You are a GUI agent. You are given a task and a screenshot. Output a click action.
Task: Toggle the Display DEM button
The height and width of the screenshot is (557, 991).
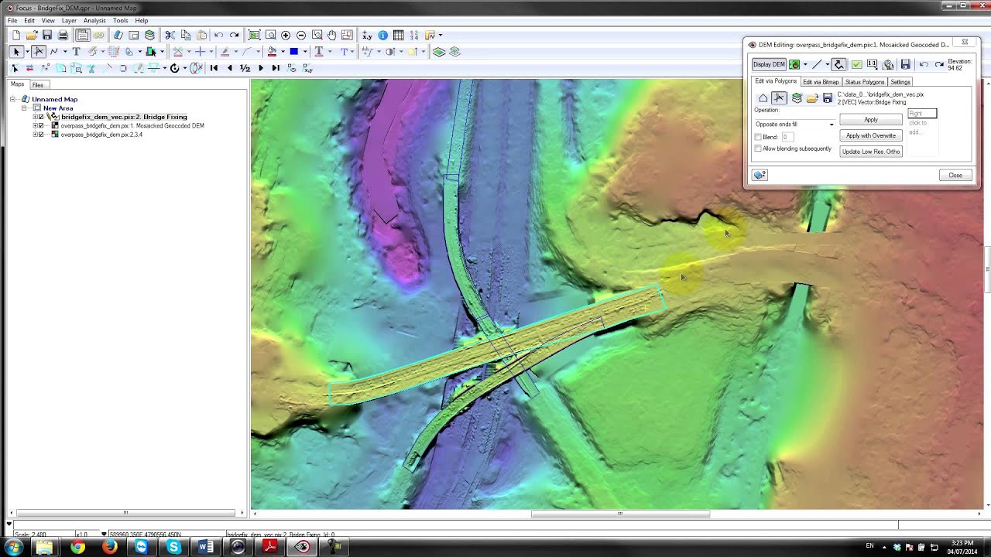(769, 64)
